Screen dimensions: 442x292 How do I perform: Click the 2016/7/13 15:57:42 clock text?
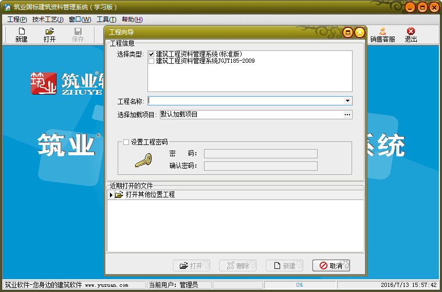[409, 285]
